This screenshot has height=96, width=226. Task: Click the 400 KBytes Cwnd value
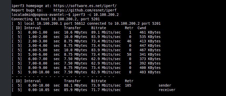point(150,68)
